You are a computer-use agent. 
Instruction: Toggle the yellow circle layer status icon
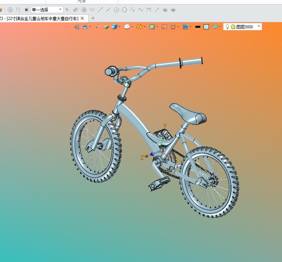click(233, 27)
